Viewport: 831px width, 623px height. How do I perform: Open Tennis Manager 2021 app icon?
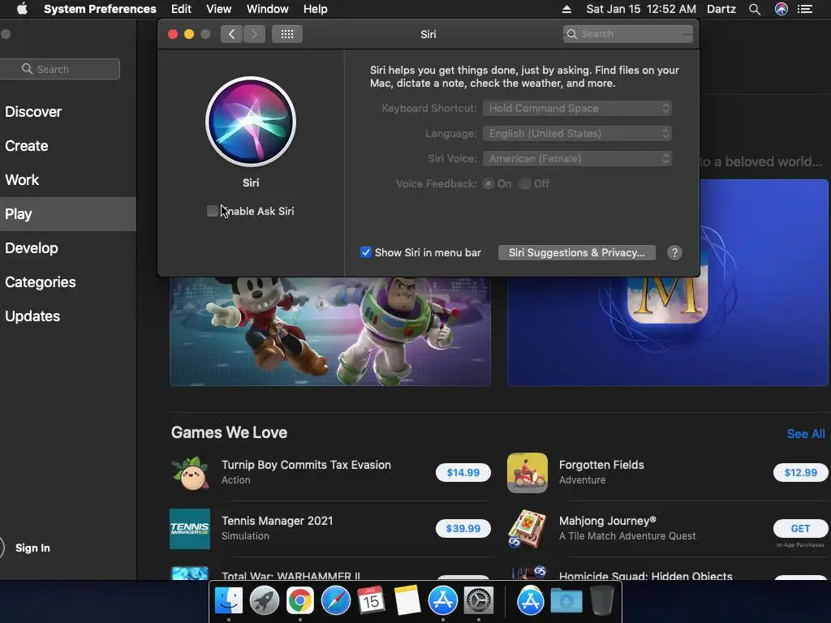pyautogui.click(x=190, y=529)
